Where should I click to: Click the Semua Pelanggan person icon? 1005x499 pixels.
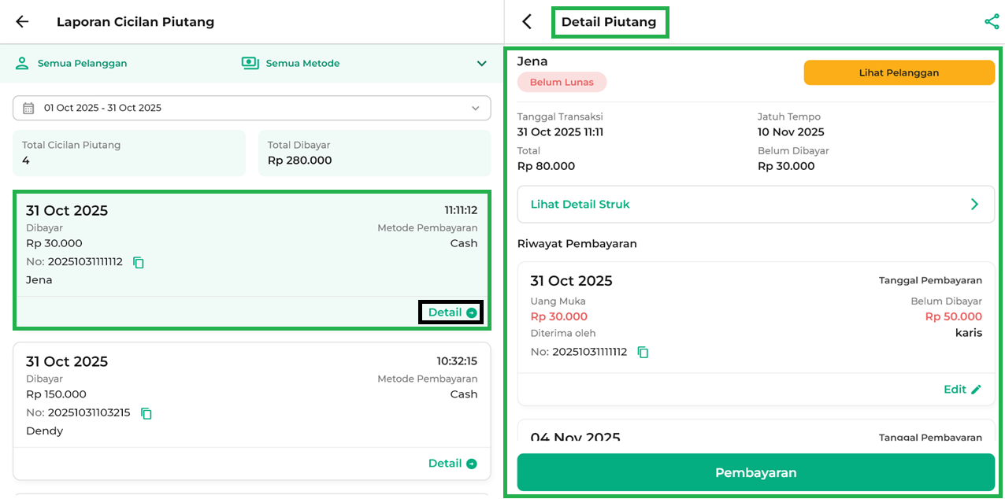(x=22, y=63)
